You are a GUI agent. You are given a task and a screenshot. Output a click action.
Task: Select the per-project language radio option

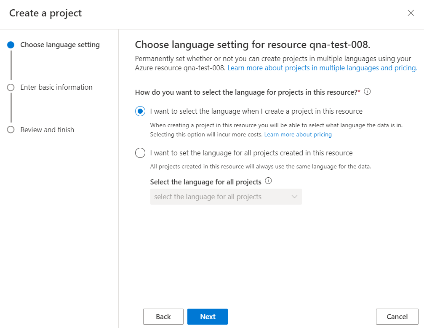pyautogui.click(x=140, y=112)
